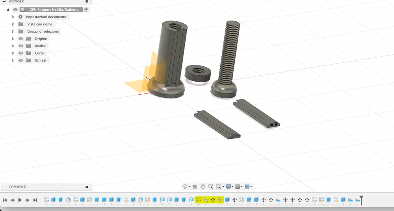Step forward one timeline feature
The height and width of the screenshot is (211, 394).
[x=28, y=200]
